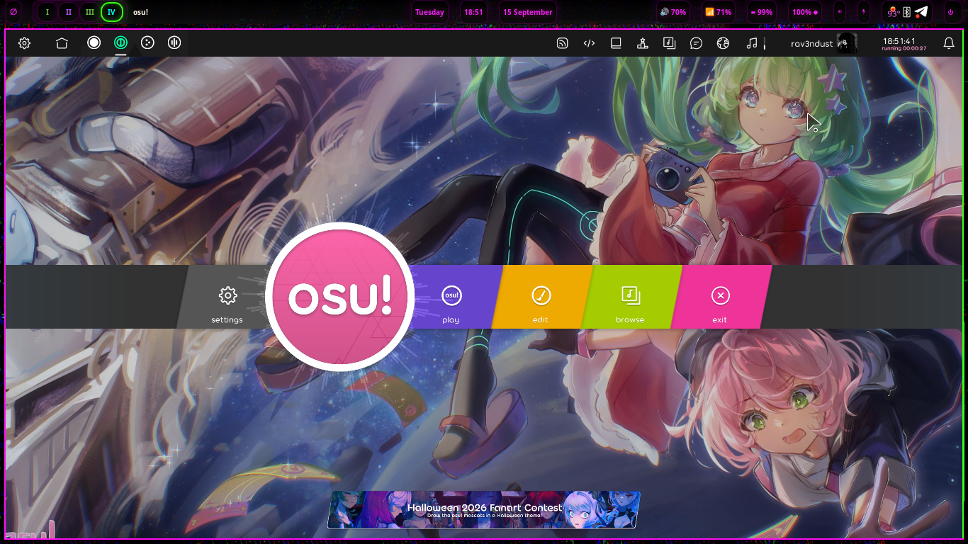968x544 pixels.
Task: Open the rankings podium icon
Action: (x=643, y=43)
